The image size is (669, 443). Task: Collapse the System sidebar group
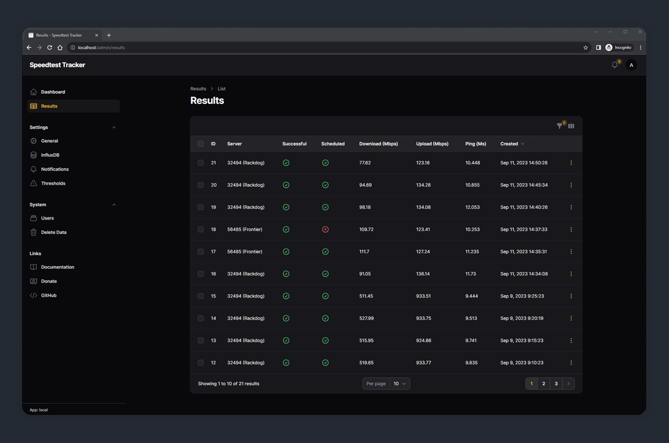point(114,205)
